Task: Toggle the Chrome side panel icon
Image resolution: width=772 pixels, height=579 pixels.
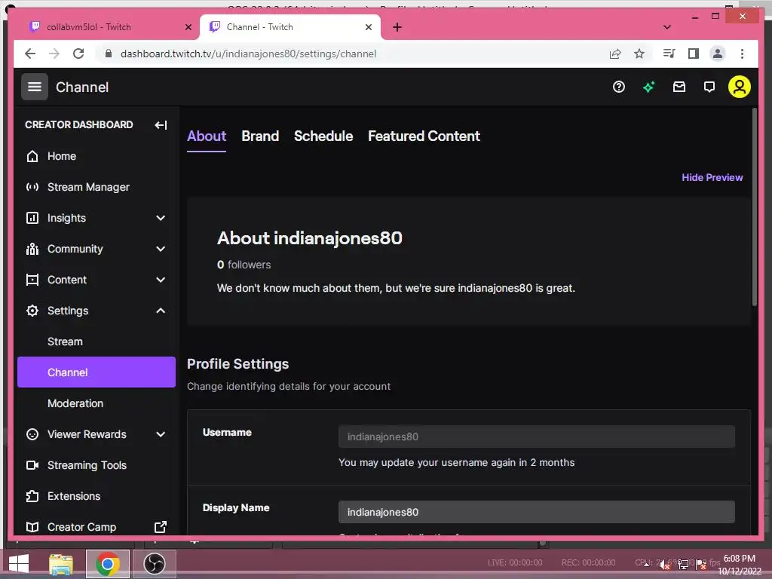Action: click(x=694, y=54)
